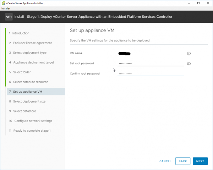Go to step 1 Introduction

click(x=19, y=33)
